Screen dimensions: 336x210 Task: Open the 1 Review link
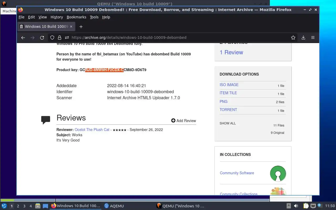click(x=231, y=52)
